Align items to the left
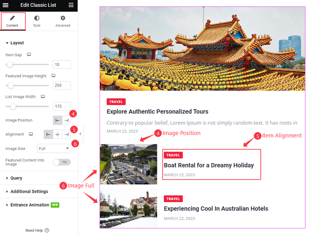The height and width of the screenshot is (237, 313). coord(49,134)
